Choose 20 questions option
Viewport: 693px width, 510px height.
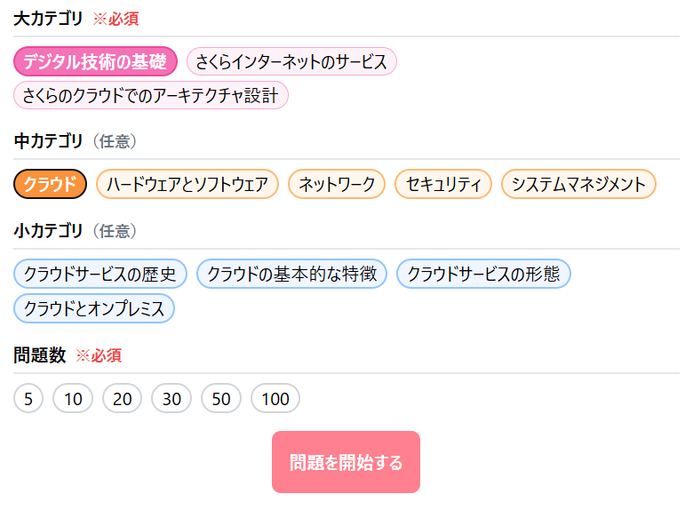pos(123,398)
